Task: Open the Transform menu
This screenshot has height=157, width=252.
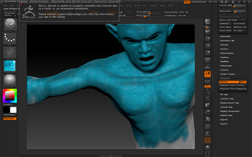Action: coord(153,6)
